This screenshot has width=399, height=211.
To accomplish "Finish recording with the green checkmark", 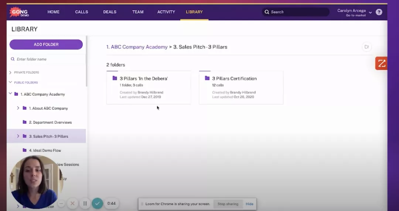I will [97, 203].
